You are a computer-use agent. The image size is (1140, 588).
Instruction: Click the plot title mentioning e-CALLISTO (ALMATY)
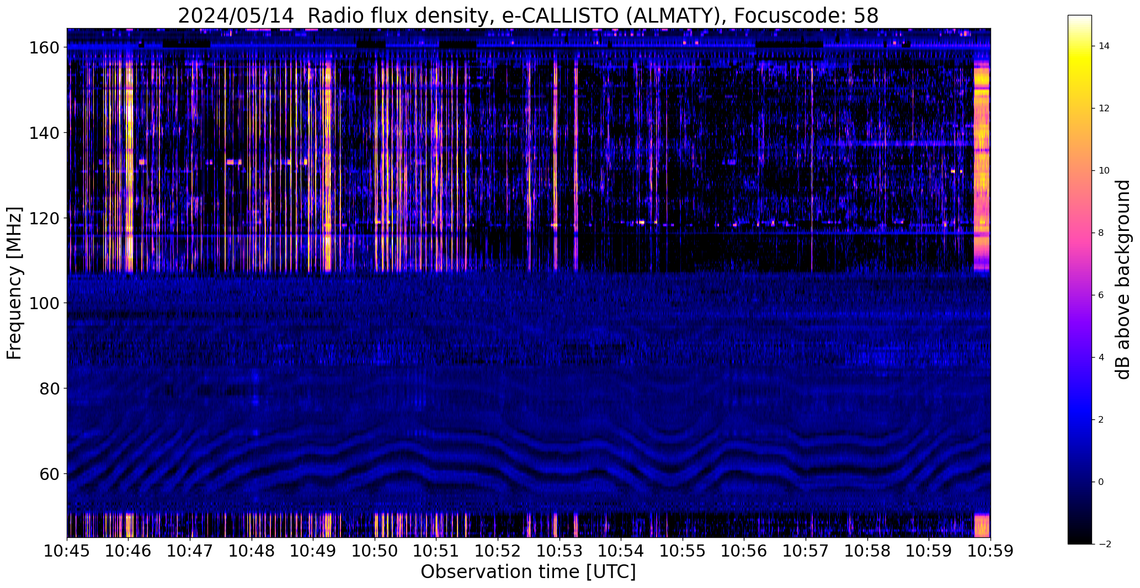[x=528, y=15]
